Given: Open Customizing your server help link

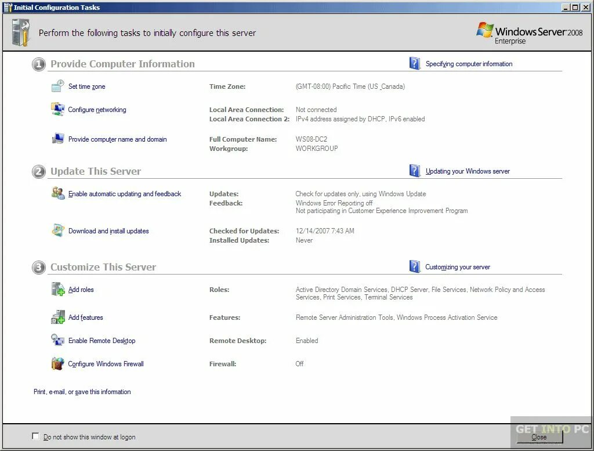Looking at the screenshot, I should click(458, 267).
